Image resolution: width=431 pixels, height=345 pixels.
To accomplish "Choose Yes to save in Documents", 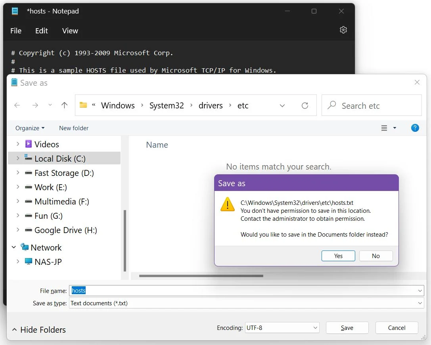I will 338,256.
